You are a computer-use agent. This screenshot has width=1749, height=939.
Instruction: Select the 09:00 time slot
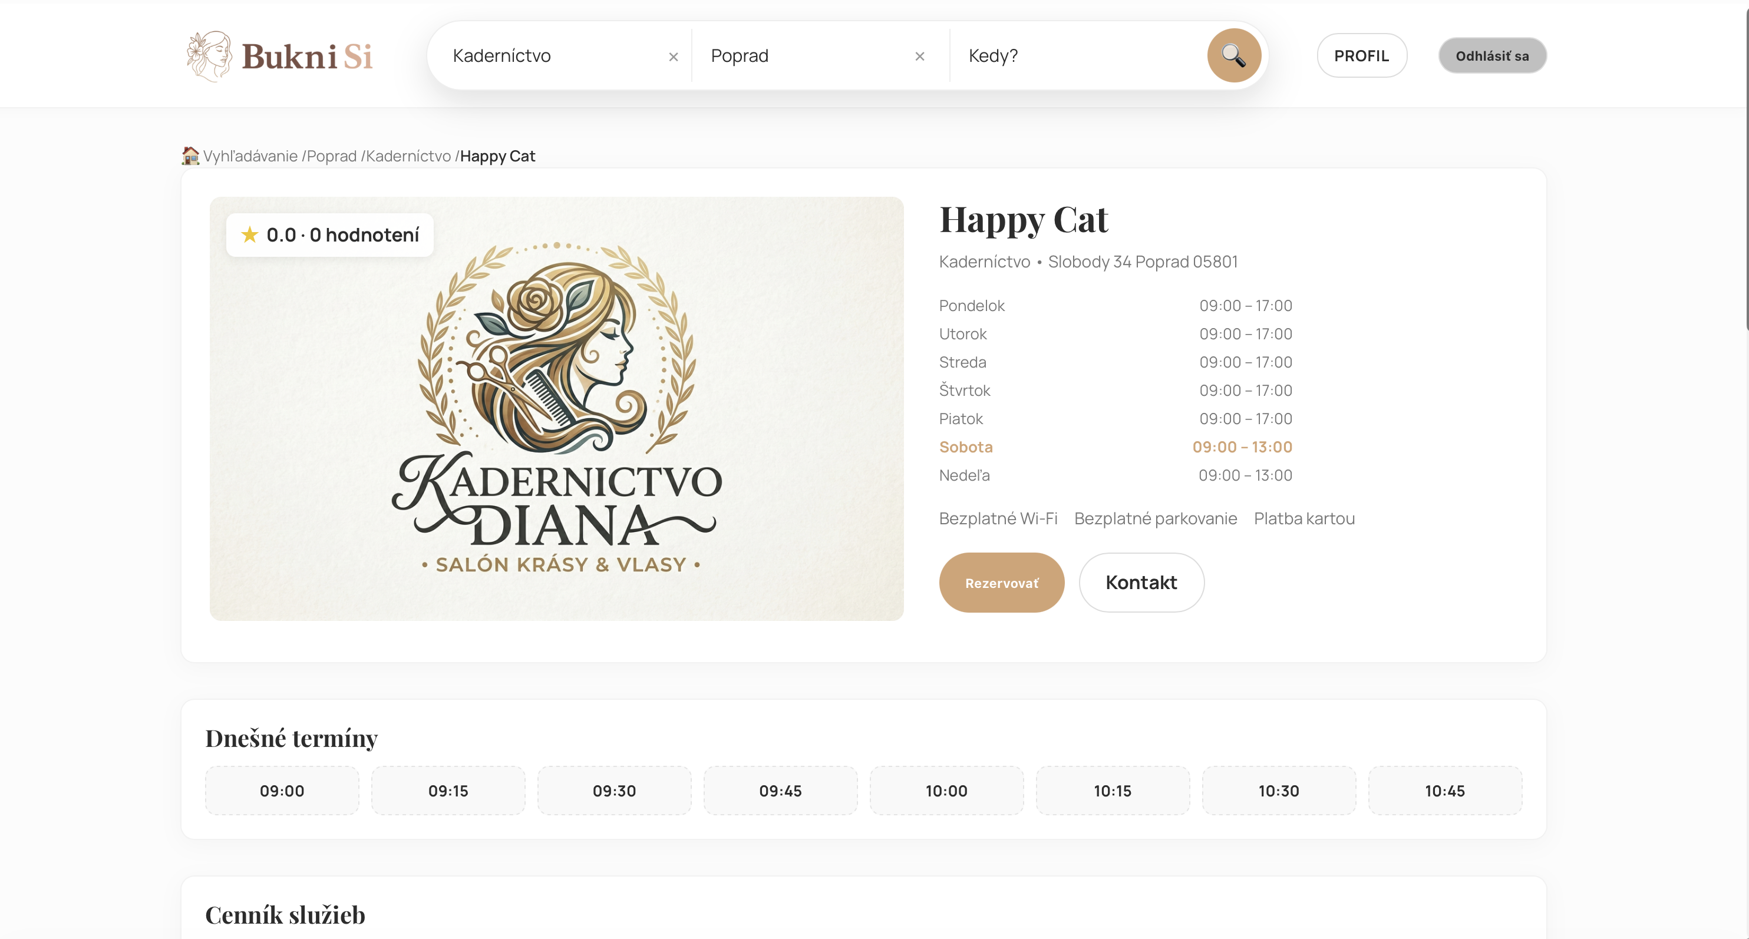(282, 791)
